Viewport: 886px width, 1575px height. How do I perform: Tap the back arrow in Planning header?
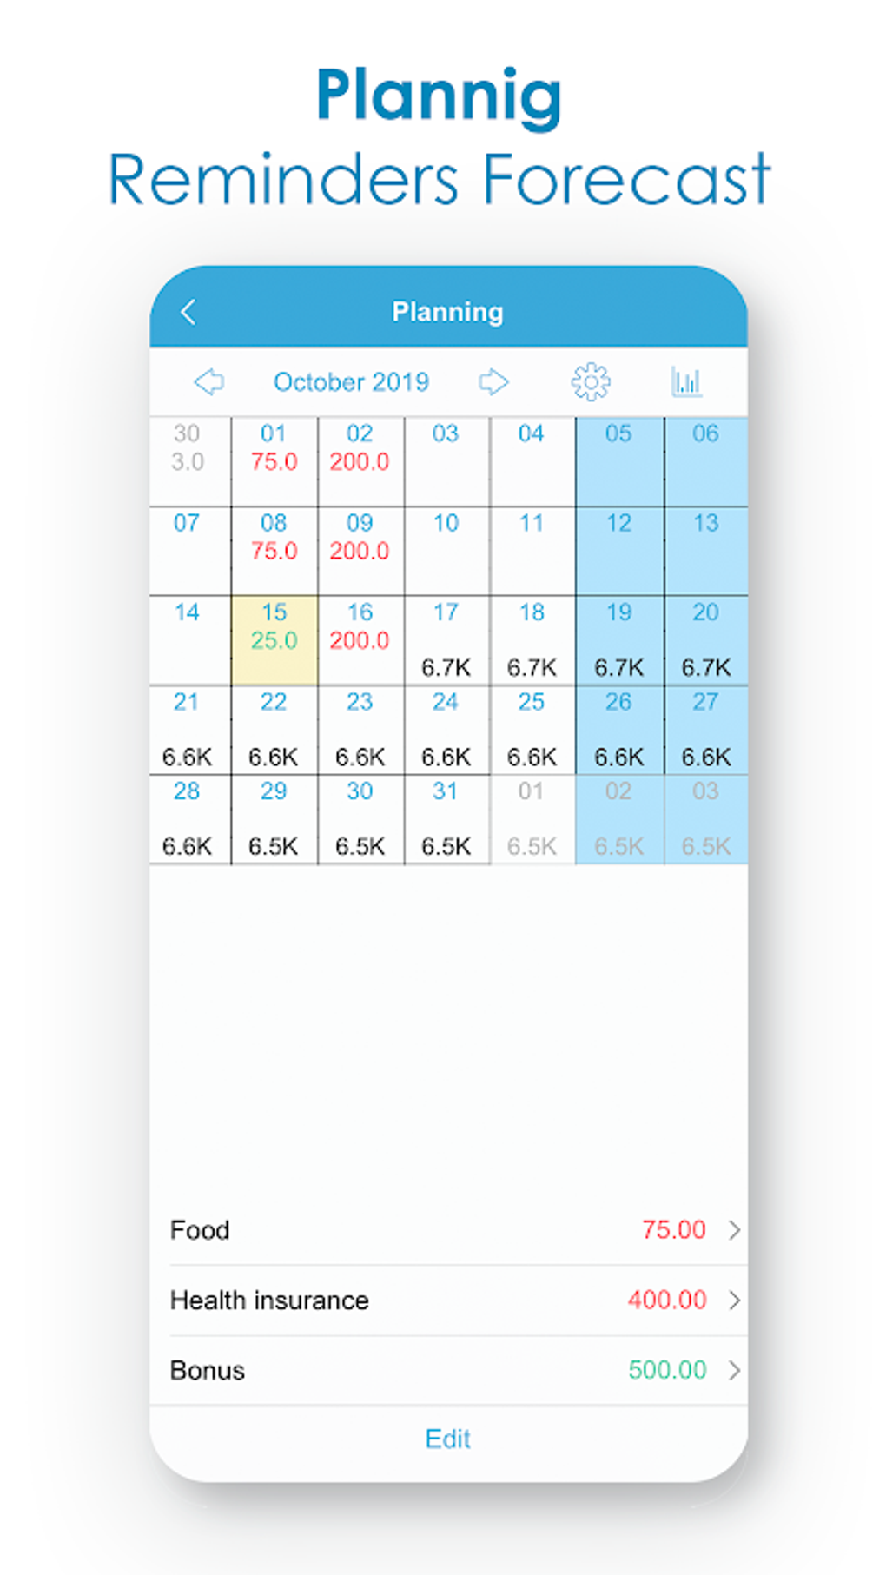pyautogui.click(x=188, y=312)
